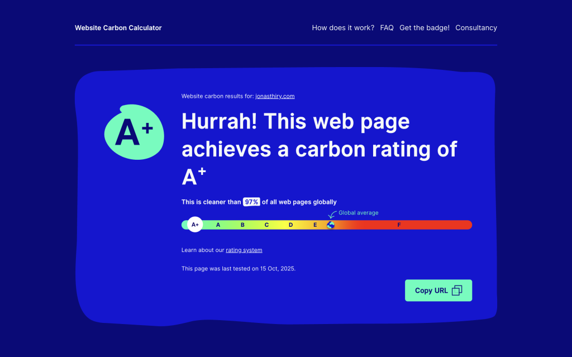Click the 97% highlighted value
The height and width of the screenshot is (357, 572).
(x=251, y=202)
